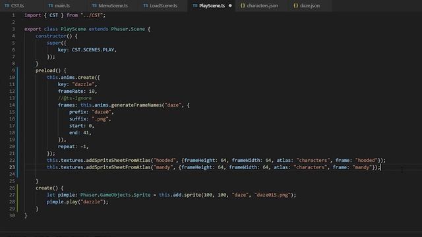Click the TS icon on PlayScene.ts tab

(x=195, y=6)
